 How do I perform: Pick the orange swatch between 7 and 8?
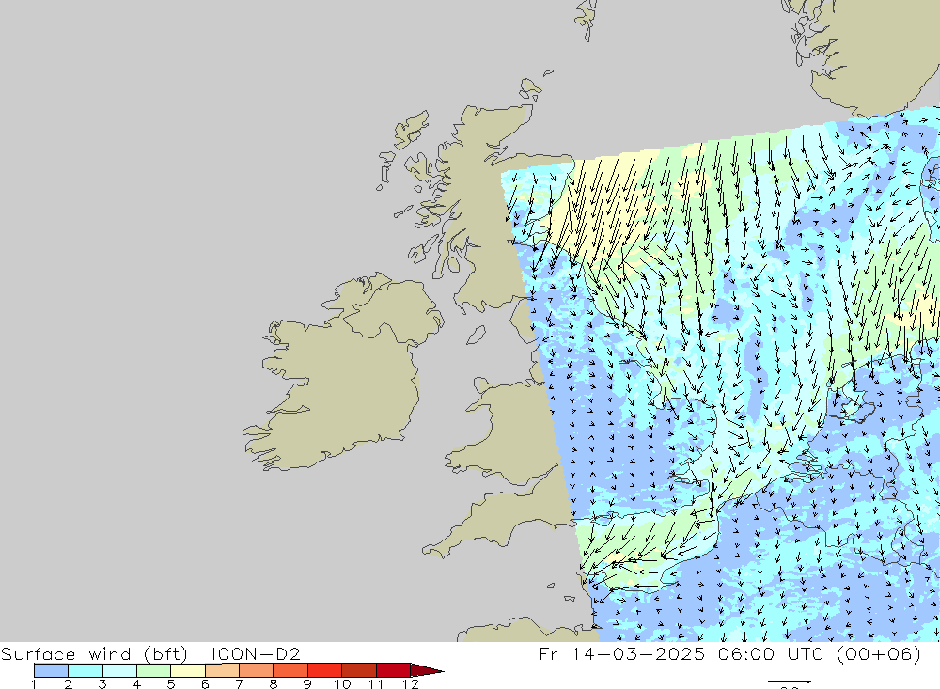257,670
